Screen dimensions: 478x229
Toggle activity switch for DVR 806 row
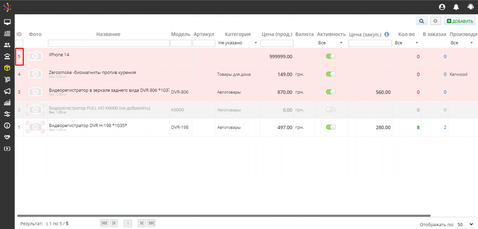(331, 92)
